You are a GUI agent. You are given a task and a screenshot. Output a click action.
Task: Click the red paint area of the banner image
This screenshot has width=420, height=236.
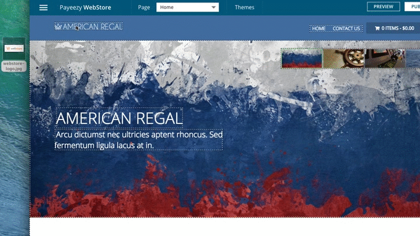[x=175, y=192]
